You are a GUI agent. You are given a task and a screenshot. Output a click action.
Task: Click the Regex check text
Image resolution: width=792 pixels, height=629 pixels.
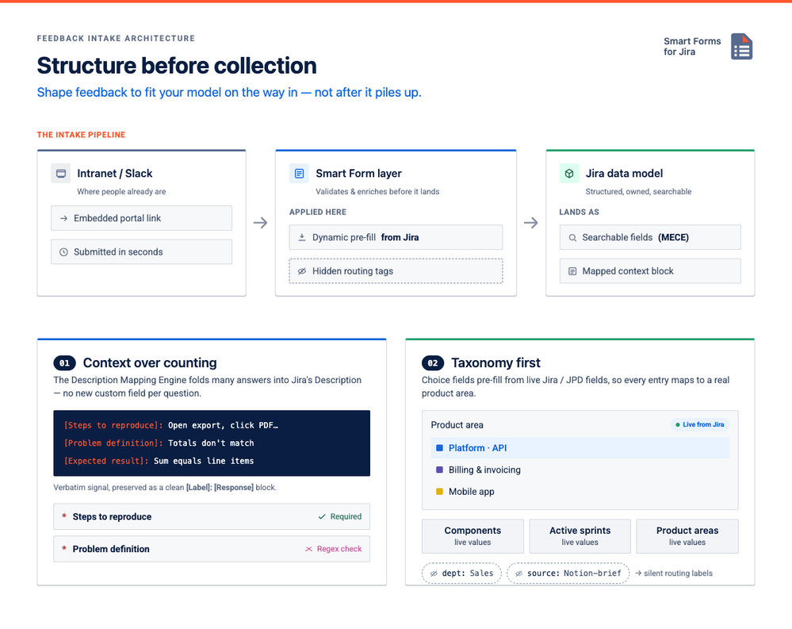[x=339, y=549]
